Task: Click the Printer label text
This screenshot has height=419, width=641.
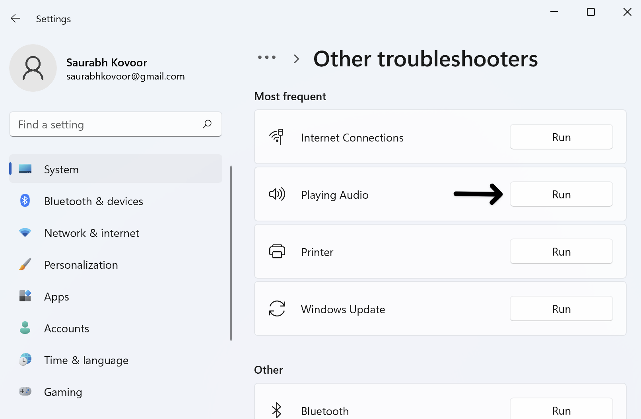Action: point(317,252)
